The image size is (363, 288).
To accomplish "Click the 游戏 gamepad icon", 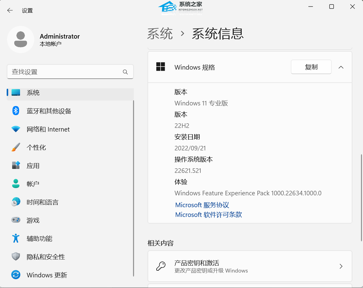I will click(x=16, y=220).
